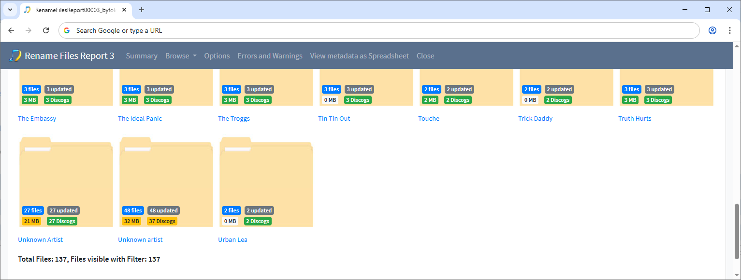Click the Total Files: 137 summary text

coord(89,259)
